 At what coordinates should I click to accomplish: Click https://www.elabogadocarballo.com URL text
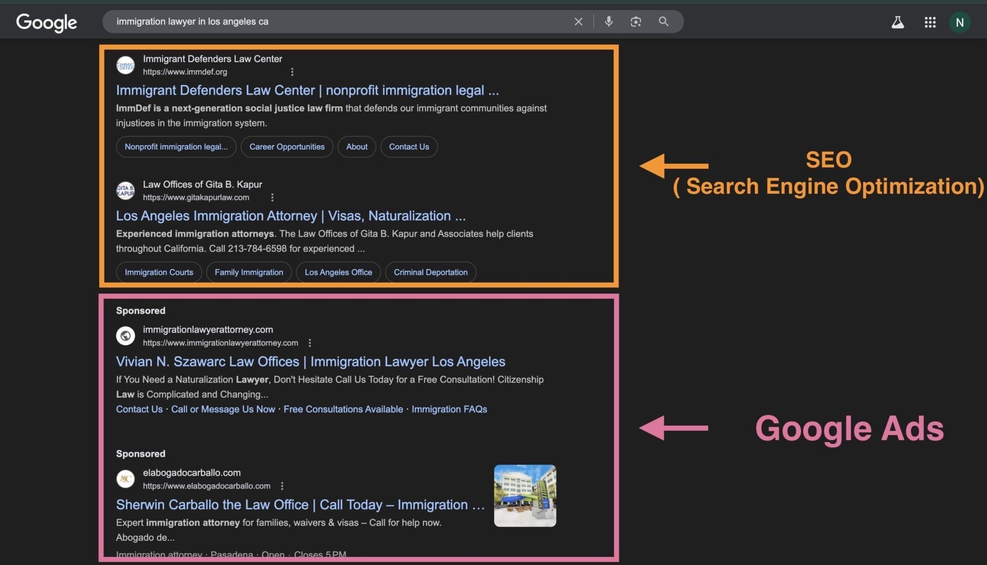[207, 486]
